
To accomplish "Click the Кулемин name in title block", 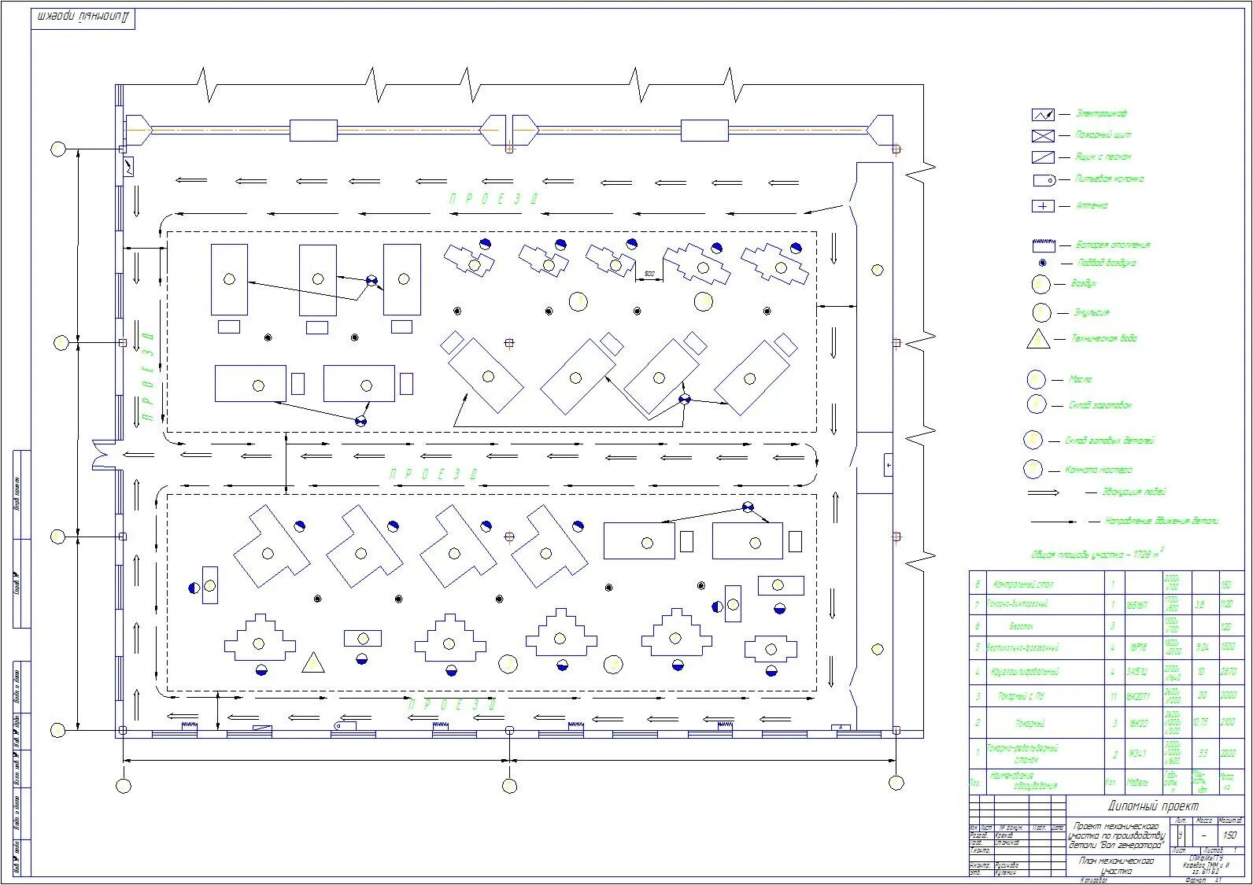I will [x=1007, y=873].
